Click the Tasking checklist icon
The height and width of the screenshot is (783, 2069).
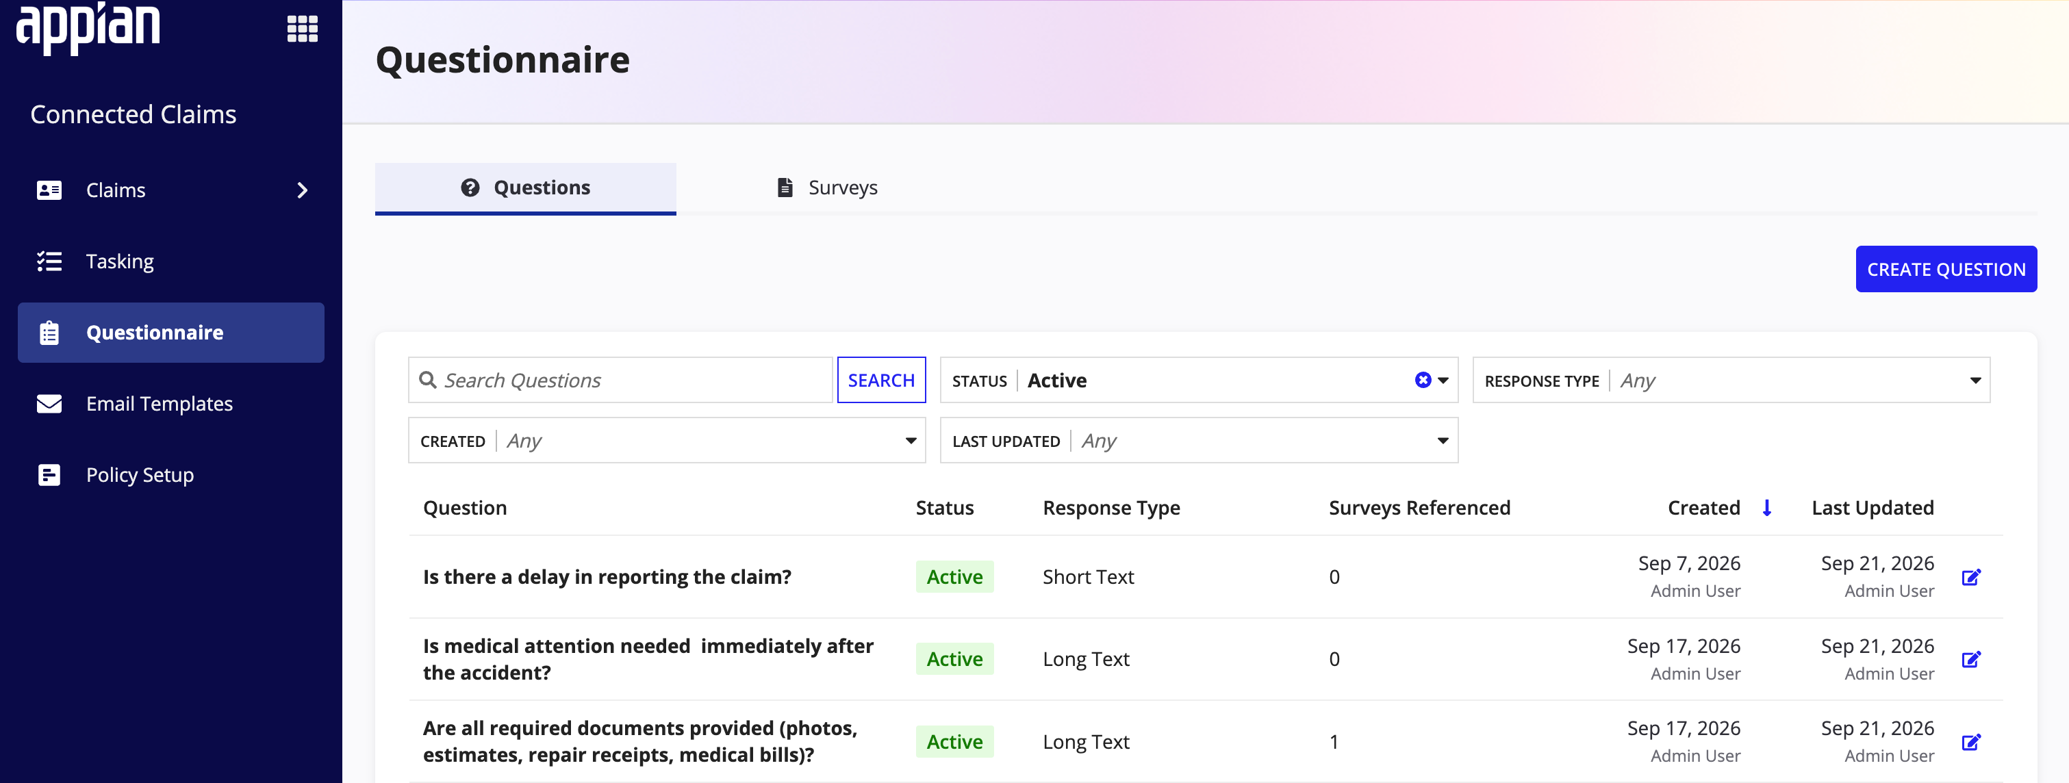pos(49,261)
